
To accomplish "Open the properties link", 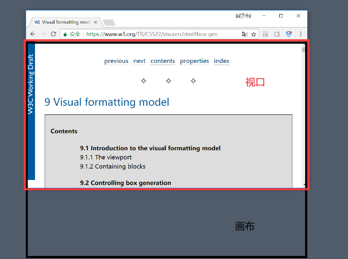I will (194, 61).
